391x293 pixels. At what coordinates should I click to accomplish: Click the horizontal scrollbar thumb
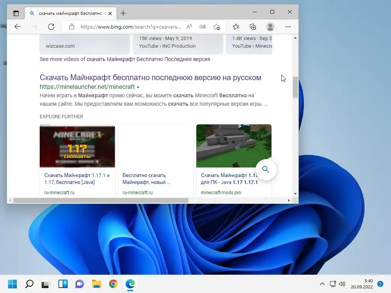point(101,200)
